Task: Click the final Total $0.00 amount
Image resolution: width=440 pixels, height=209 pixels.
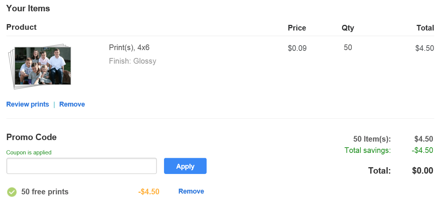Action: (x=423, y=171)
